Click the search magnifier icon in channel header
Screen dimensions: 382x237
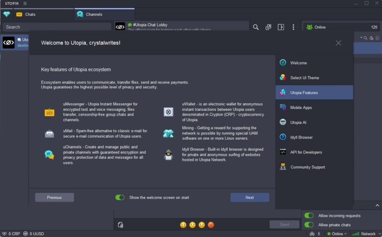pyautogui.click(x=255, y=27)
